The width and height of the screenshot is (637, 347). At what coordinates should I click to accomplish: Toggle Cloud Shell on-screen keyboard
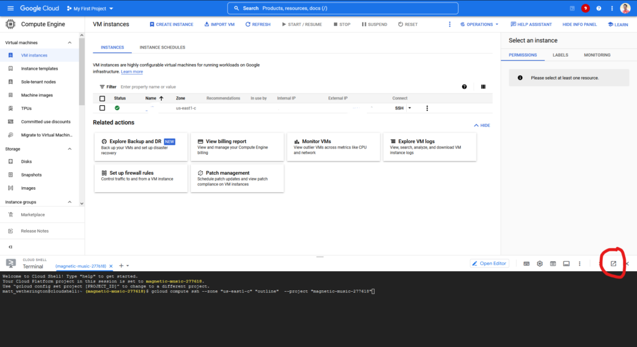tap(526, 264)
